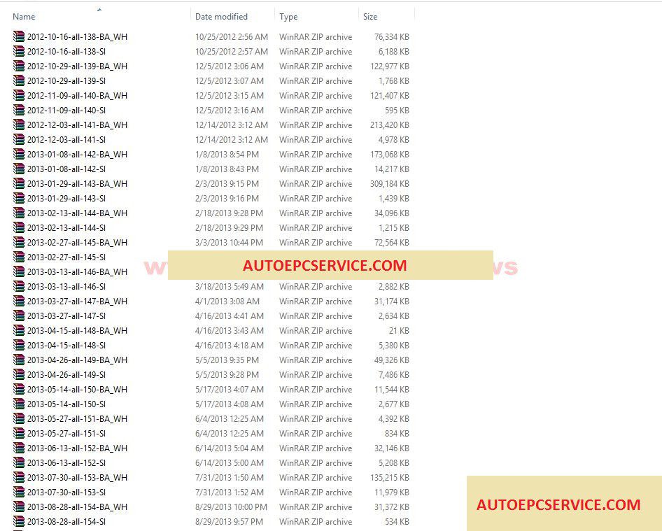Select archive icon of 2013-02-13-all-144-BA_WH

click(x=19, y=213)
